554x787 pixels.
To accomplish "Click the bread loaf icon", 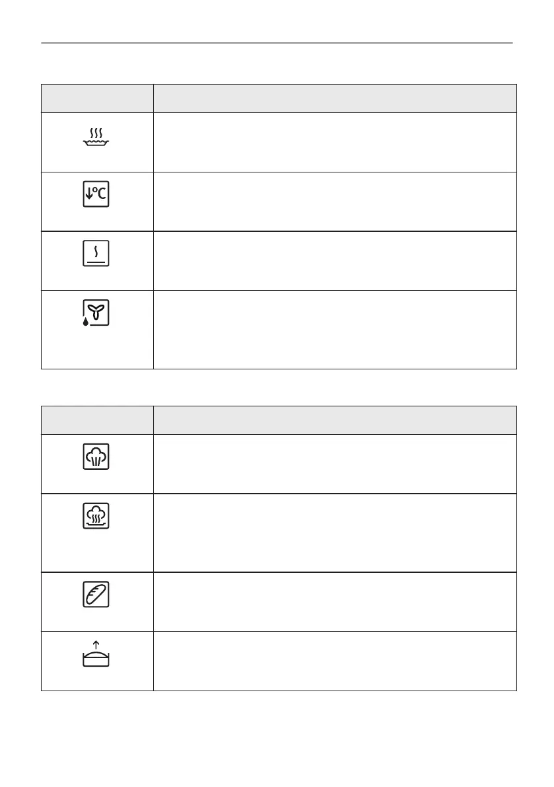I will (x=96, y=594).
